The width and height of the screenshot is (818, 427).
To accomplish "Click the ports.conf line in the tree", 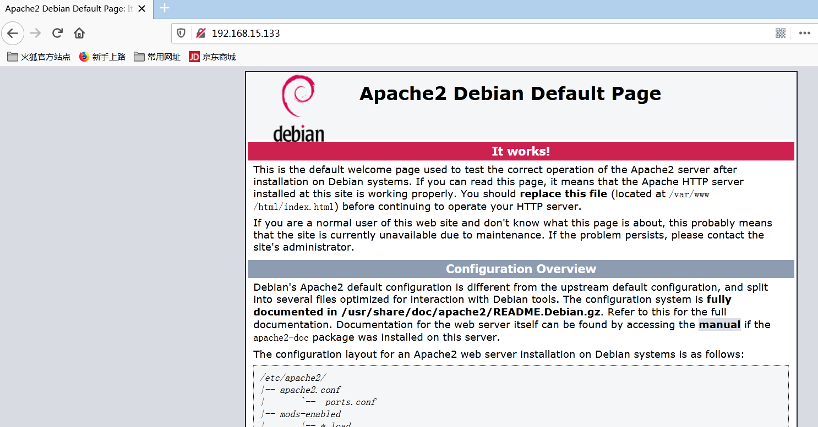I will point(351,402).
